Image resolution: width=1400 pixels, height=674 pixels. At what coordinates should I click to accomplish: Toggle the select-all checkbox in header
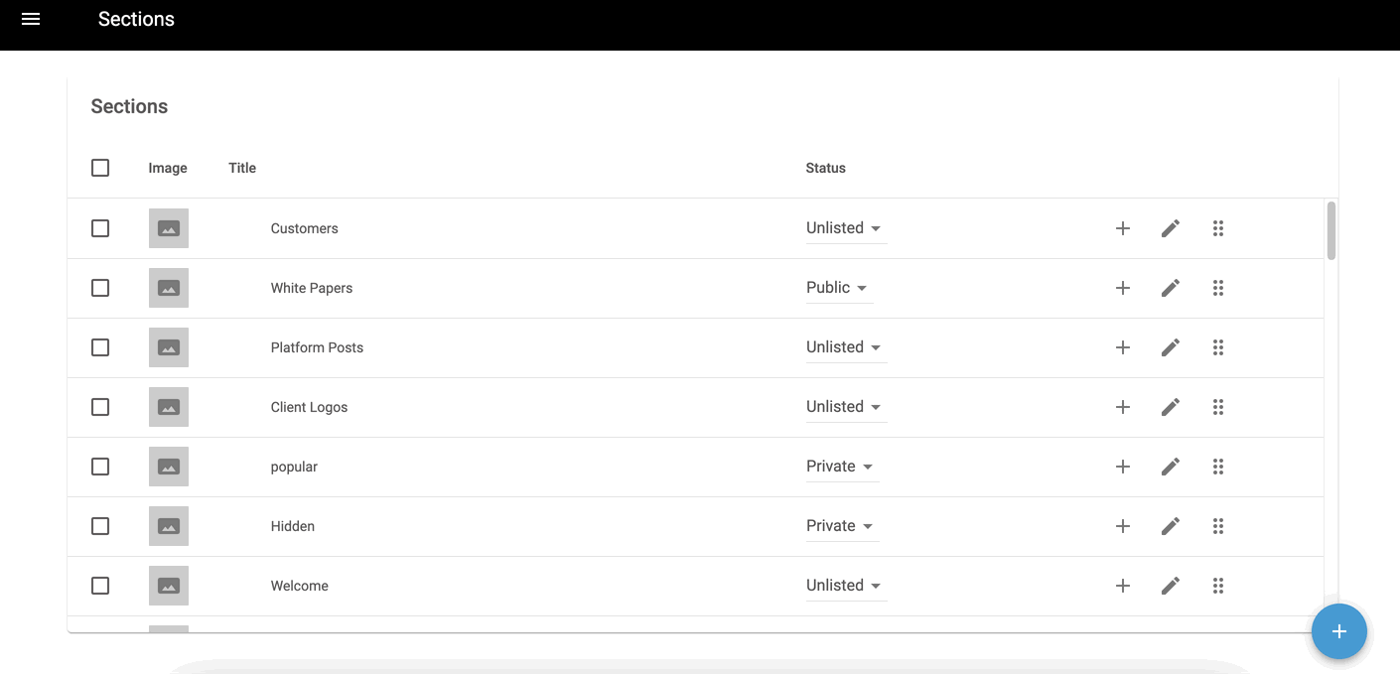point(100,168)
